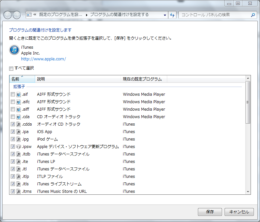Select the iOS App description text

(x=45, y=132)
